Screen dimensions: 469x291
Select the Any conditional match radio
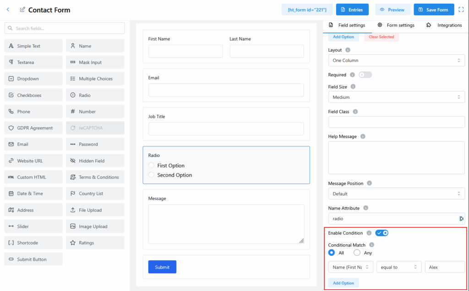(x=357, y=253)
